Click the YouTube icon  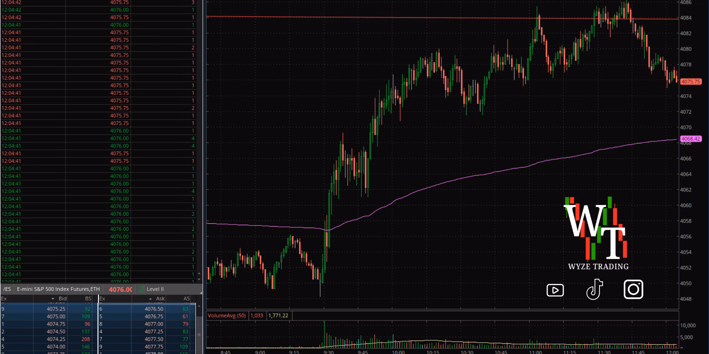(x=555, y=290)
